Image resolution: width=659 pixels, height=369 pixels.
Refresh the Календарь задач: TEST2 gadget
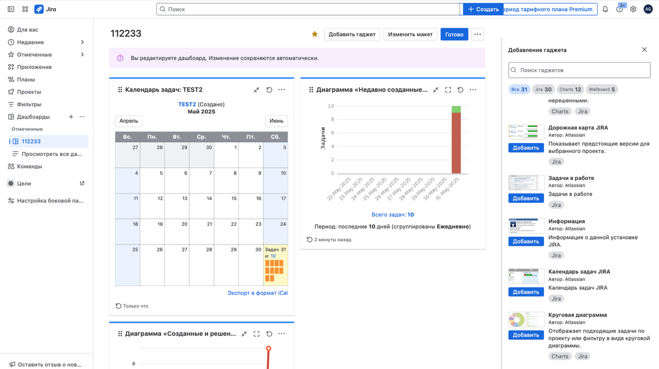coord(269,90)
